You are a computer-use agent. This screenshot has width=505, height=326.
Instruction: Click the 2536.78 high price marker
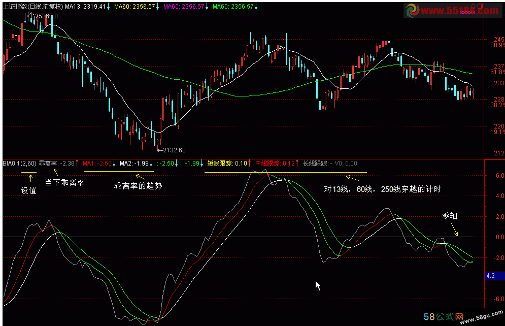(45, 16)
